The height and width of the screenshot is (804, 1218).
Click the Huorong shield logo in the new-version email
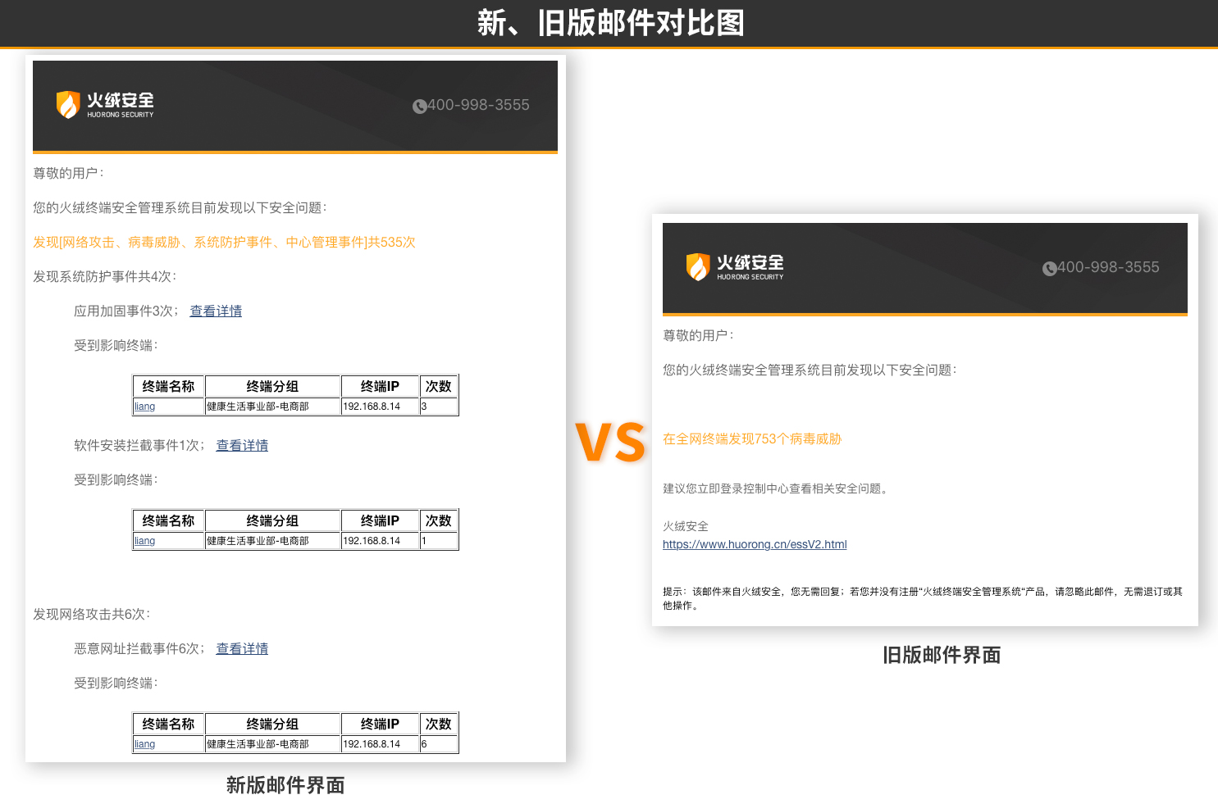(x=68, y=105)
